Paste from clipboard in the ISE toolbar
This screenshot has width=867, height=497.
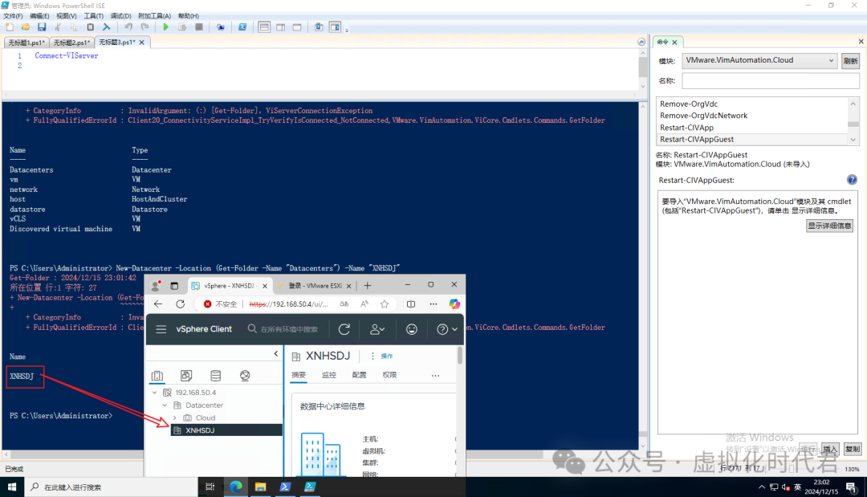[x=90, y=27]
